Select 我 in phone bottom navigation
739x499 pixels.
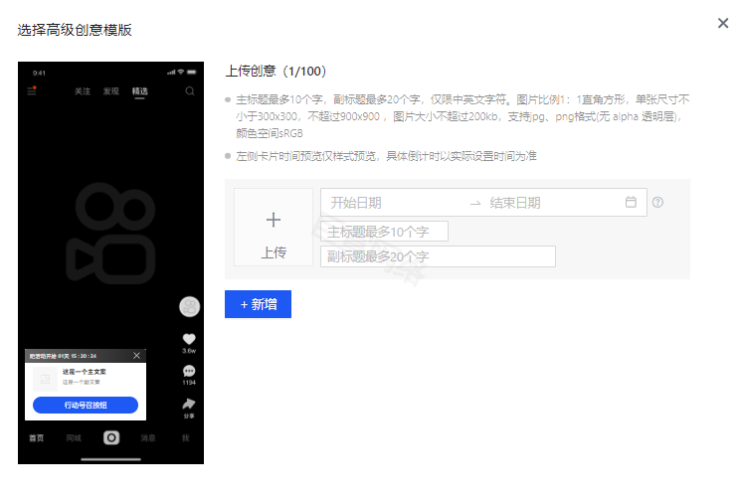[x=186, y=438]
